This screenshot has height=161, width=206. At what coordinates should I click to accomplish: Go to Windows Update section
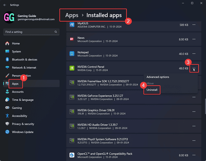[x=23, y=132]
